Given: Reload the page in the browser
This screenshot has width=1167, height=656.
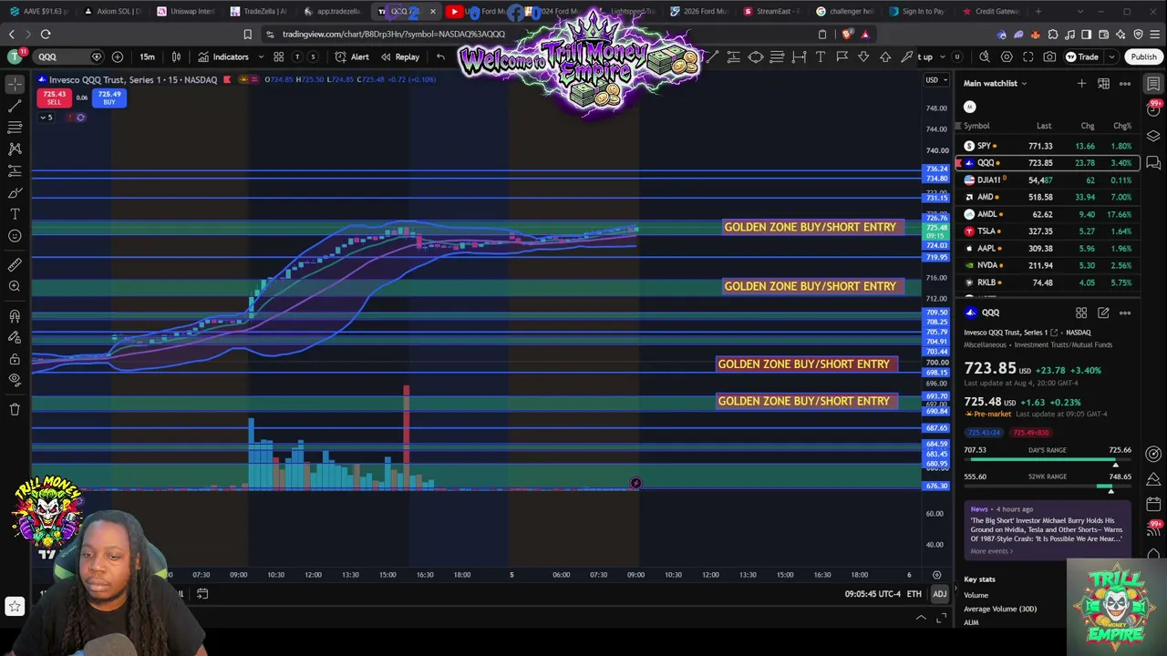Looking at the screenshot, I should 46,35.
